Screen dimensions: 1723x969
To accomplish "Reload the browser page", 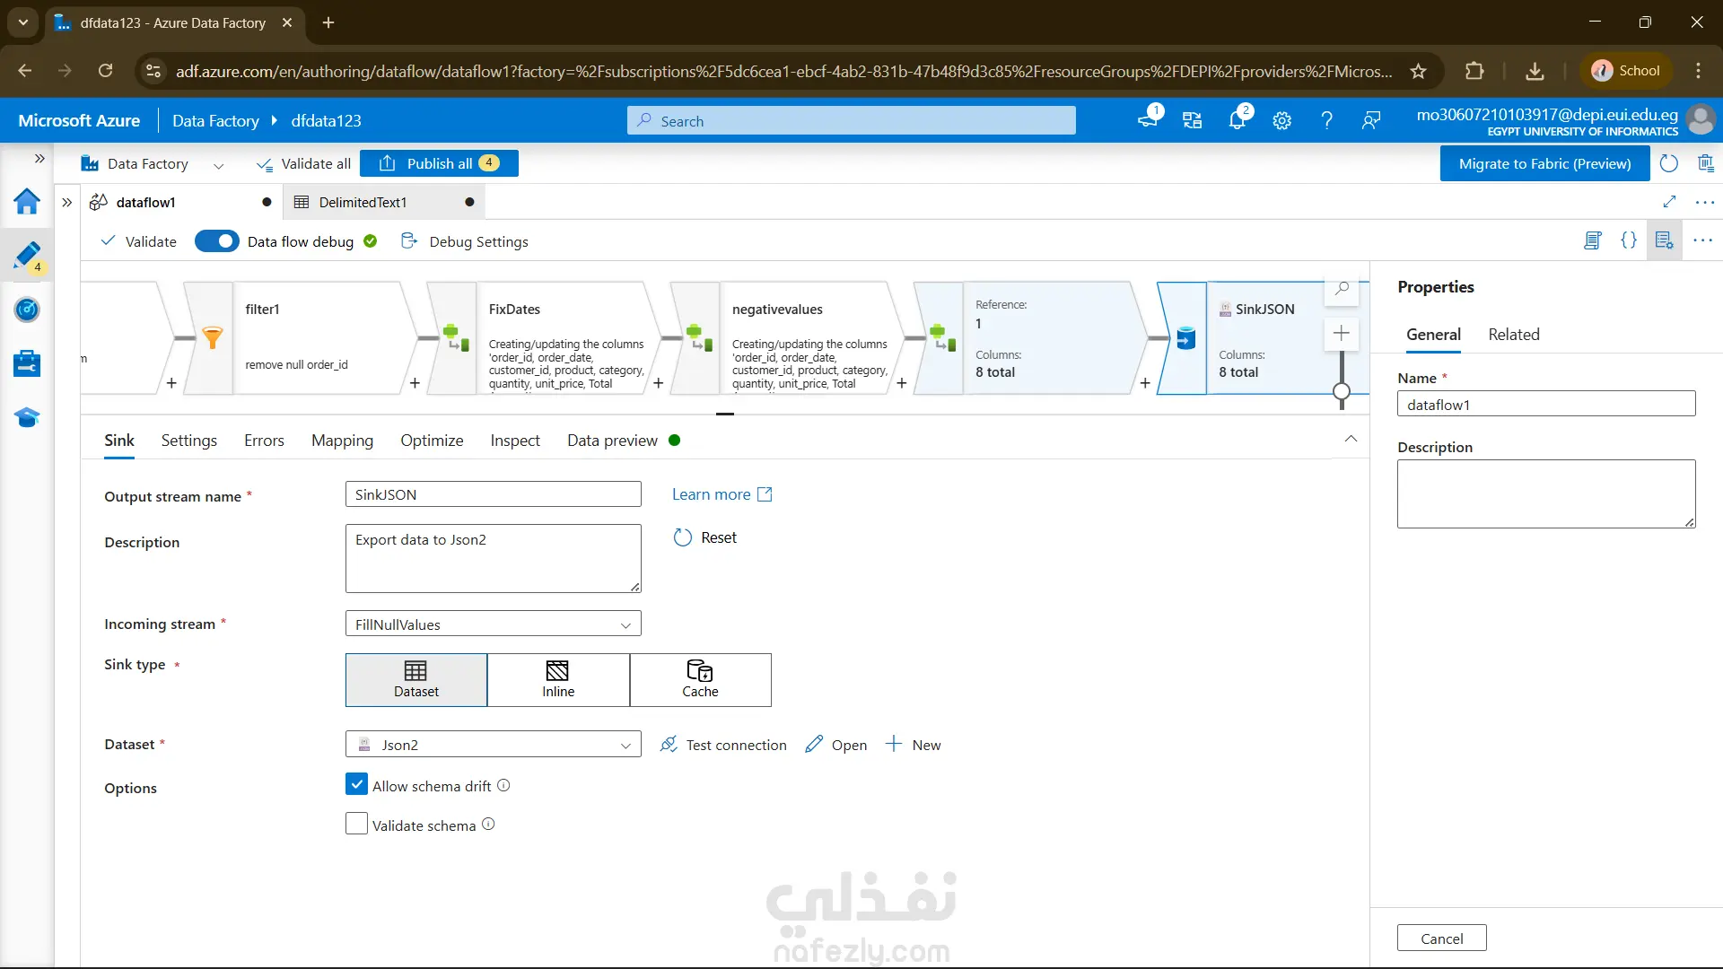I will (106, 71).
